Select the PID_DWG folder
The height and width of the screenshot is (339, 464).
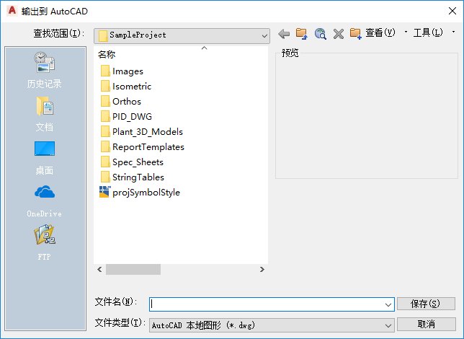pos(126,116)
